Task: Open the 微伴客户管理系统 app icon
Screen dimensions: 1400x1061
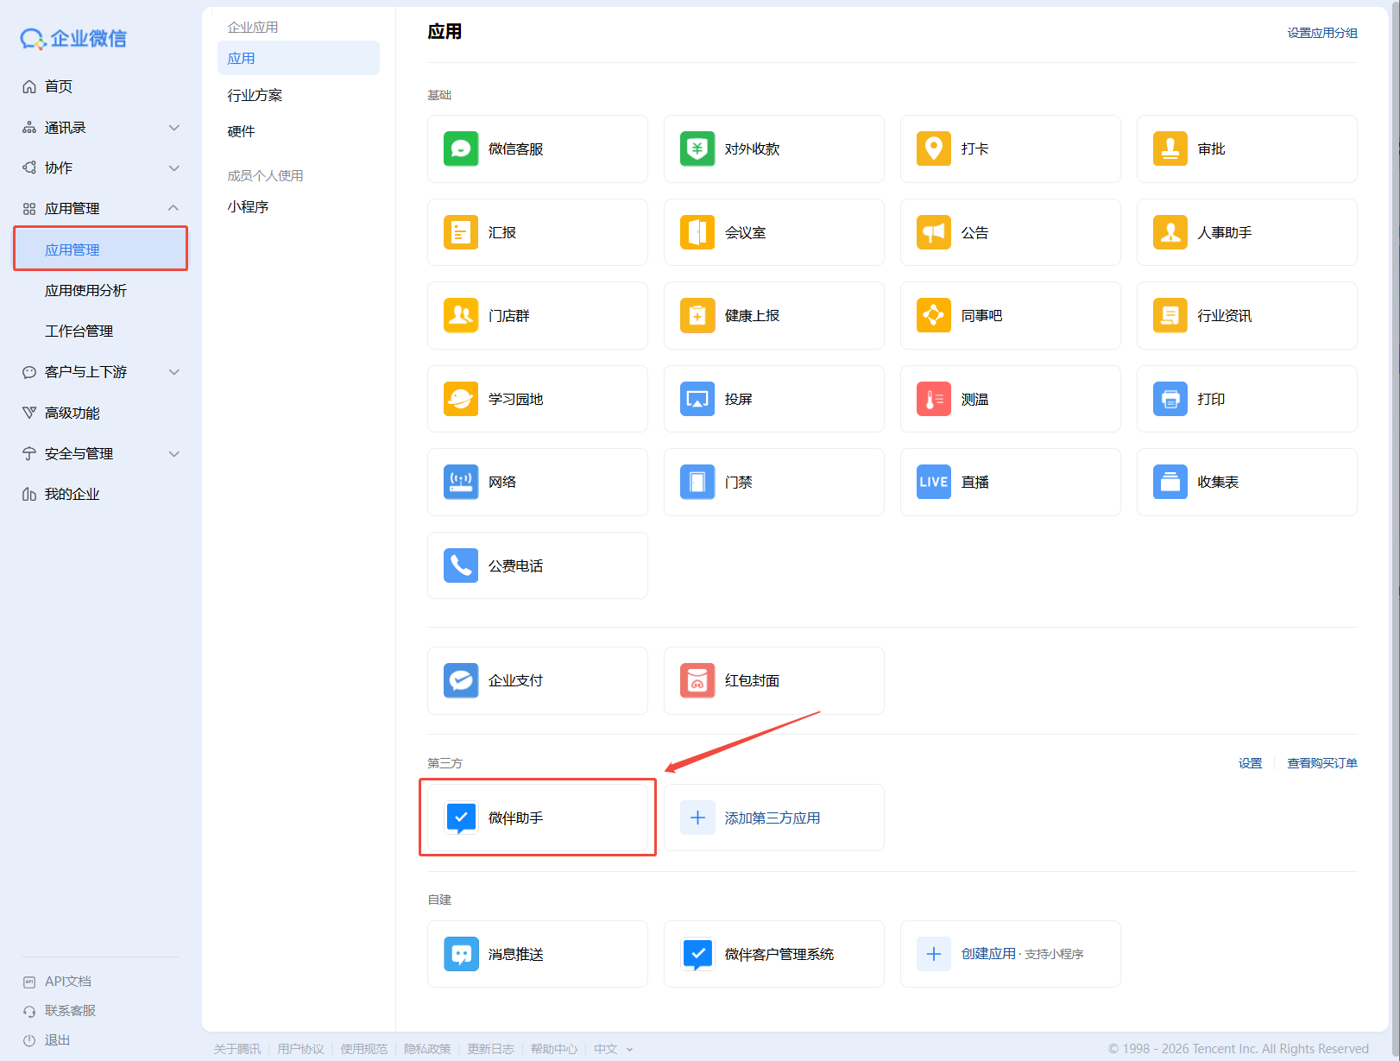Action: pyautogui.click(x=697, y=954)
